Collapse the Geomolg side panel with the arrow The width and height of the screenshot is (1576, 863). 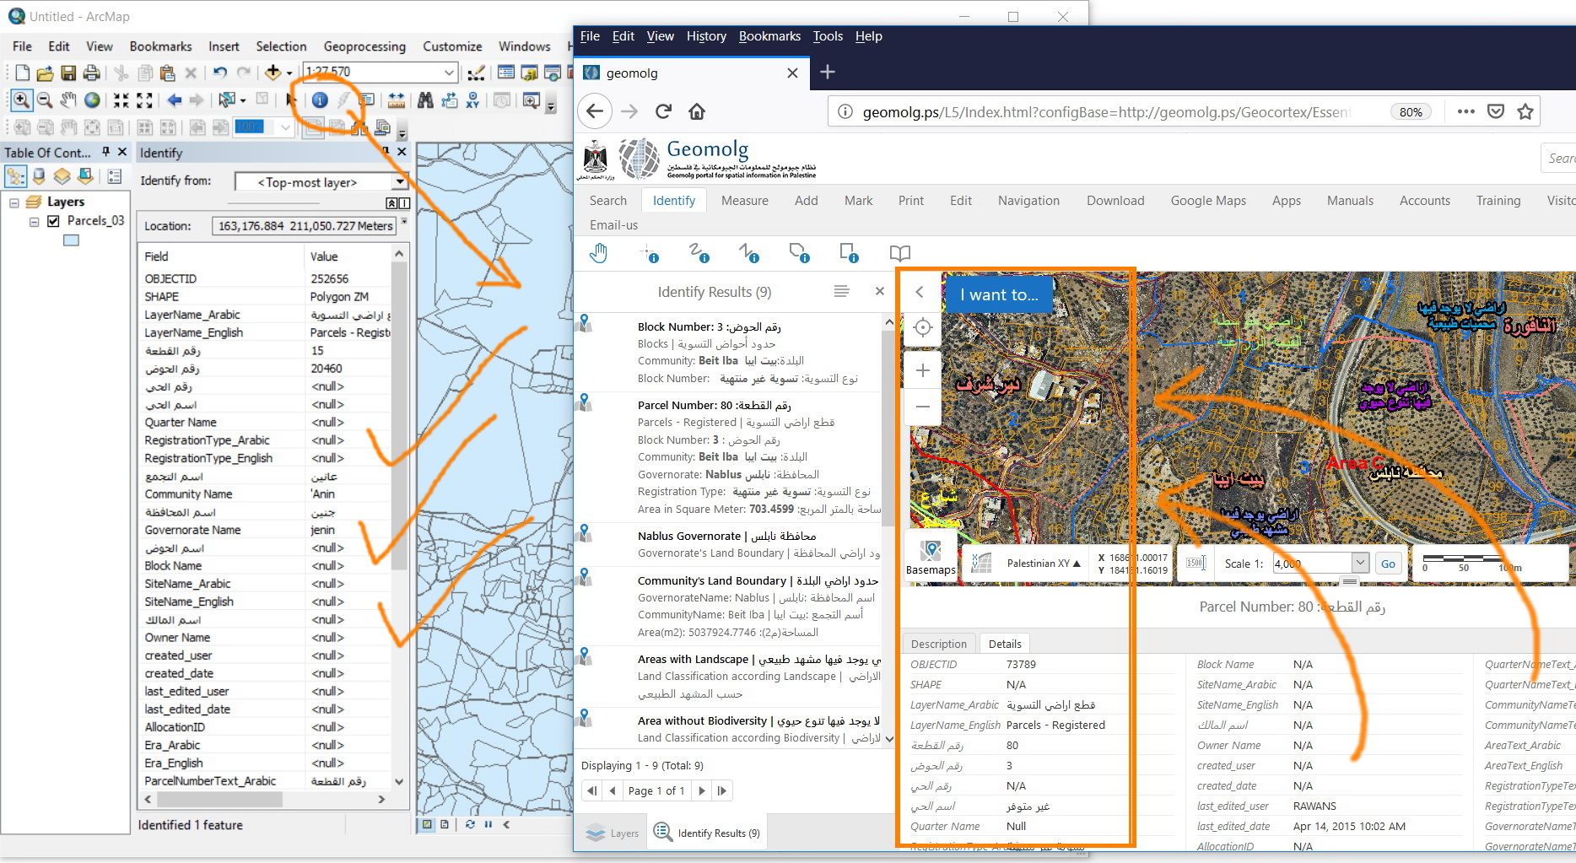coord(920,292)
